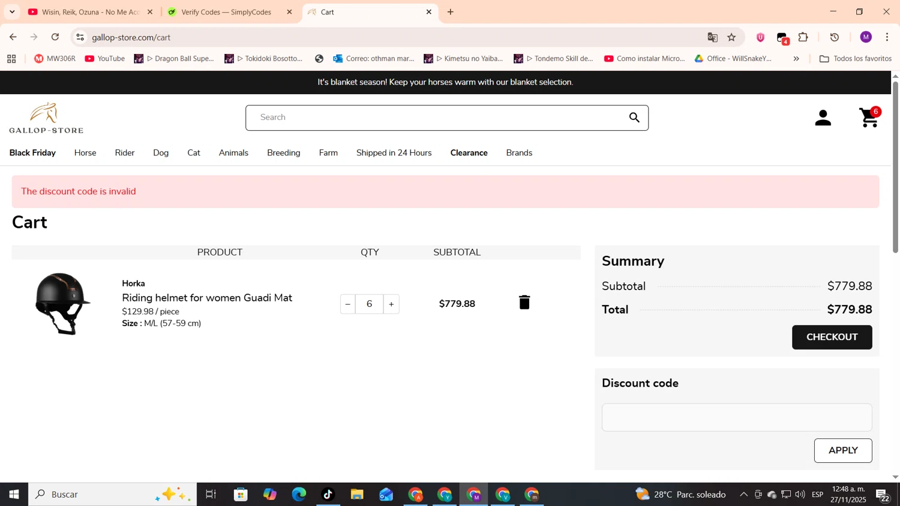Open new tab with plus button
Screen dimensions: 900x506
(451, 12)
